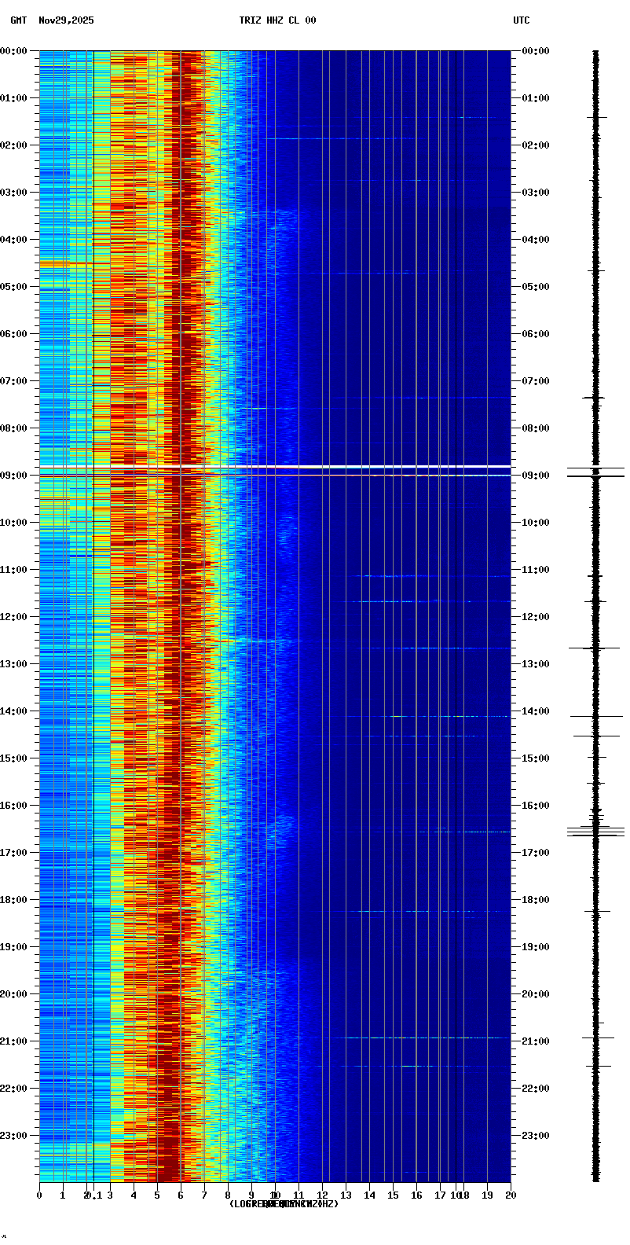Click the large seismogram spike at 09:00
The width and height of the screenshot is (630, 1245).
click(595, 476)
